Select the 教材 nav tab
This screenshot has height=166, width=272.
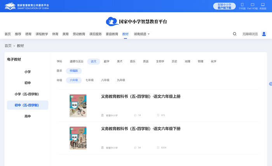[x=125, y=34]
